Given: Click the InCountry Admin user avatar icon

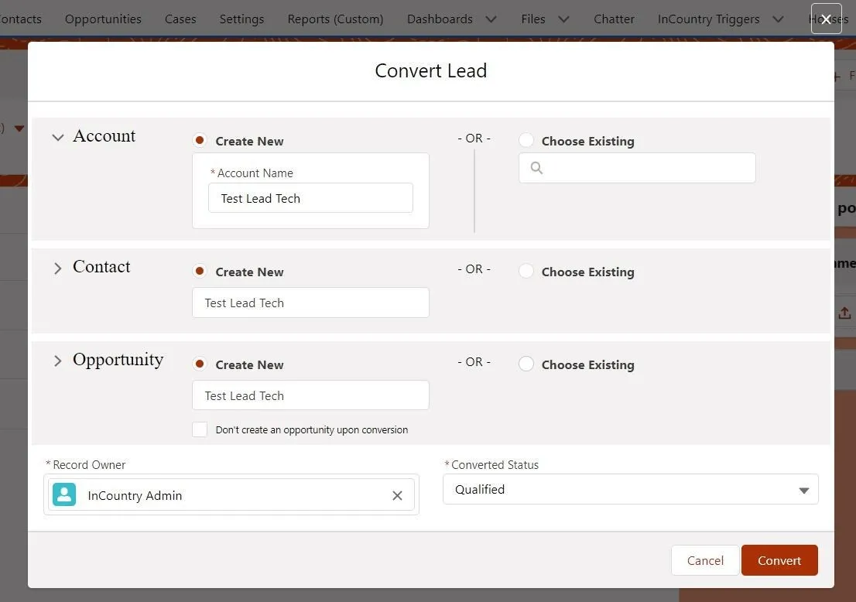Looking at the screenshot, I should click(64, 495).
